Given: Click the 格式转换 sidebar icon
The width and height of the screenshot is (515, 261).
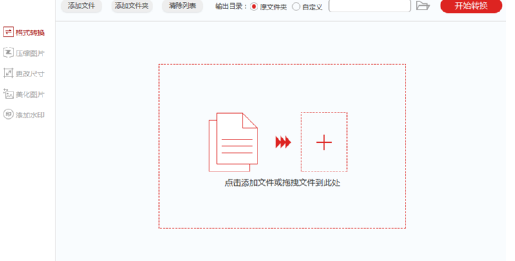Looking at the screenshot, I should click(x=8, y=32).
